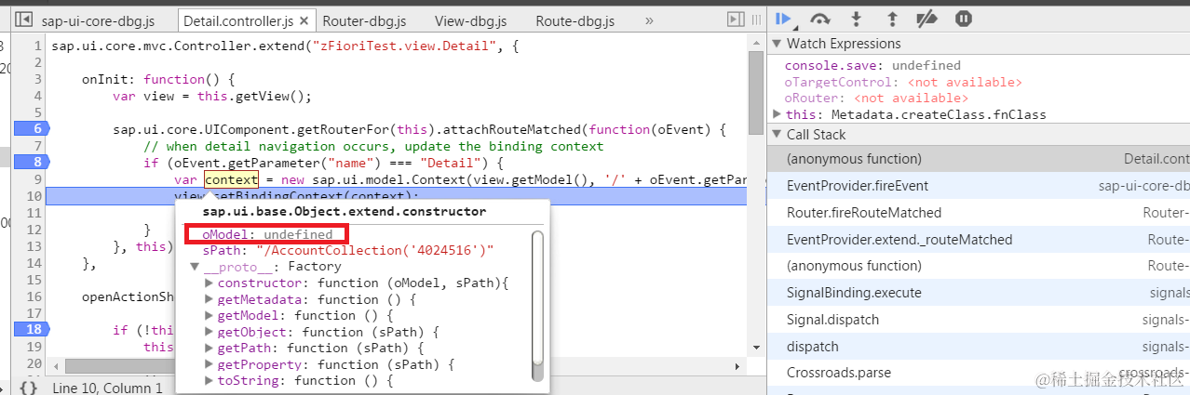This screenshot has width=1190, height=395.
Task: Select the Signal.dispatch call frame
Action: (x=979, y=320)
